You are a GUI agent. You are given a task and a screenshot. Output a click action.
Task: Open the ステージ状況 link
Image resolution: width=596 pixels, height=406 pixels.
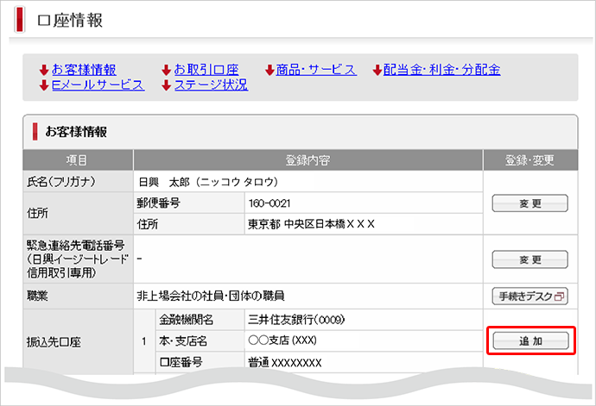[212, 85]
